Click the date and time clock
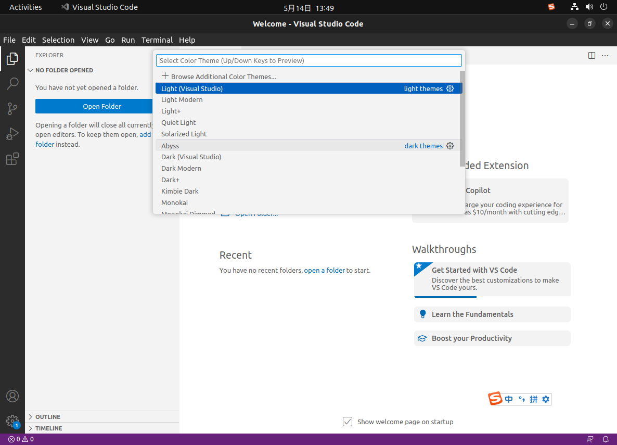Screen dimensions: 617x445 point(308,8)
